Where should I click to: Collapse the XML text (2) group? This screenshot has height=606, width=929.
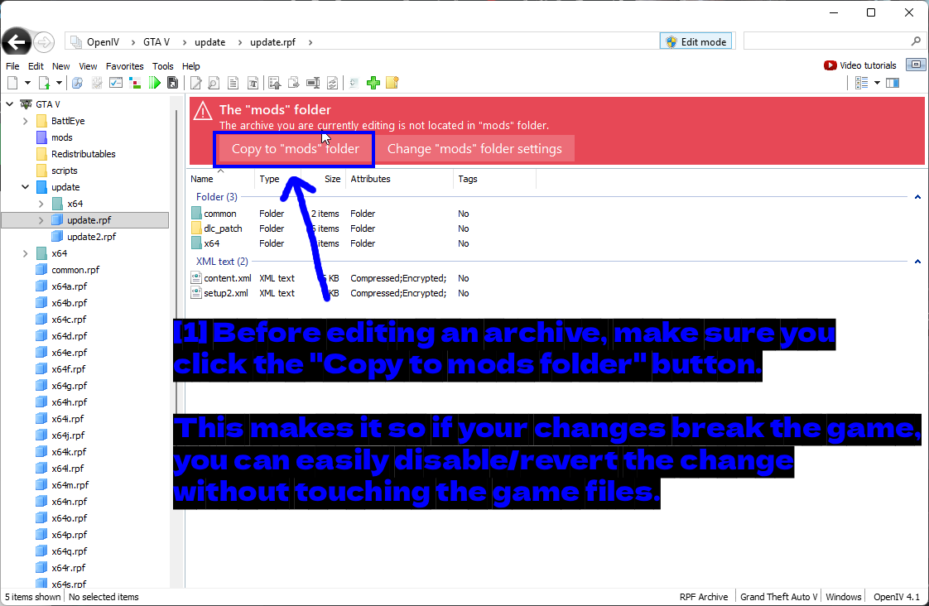click(x=917, y=262)
